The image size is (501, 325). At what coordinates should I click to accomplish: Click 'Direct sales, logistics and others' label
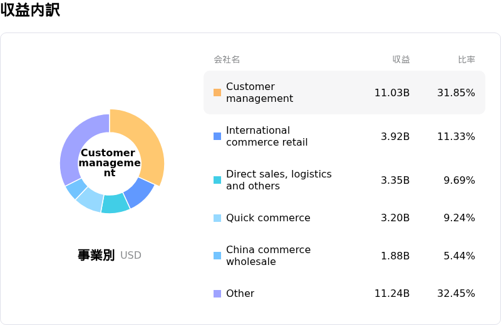click(279, 180)
